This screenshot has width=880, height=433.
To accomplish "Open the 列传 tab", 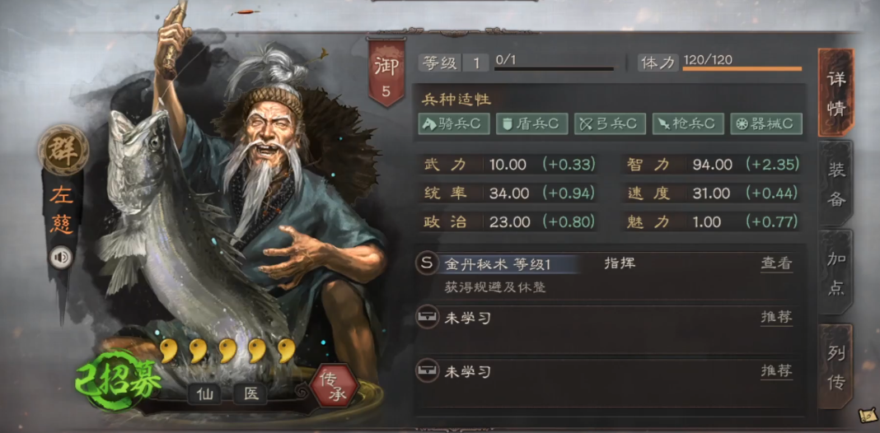I will pyautogui.click(x=836, y=367).
